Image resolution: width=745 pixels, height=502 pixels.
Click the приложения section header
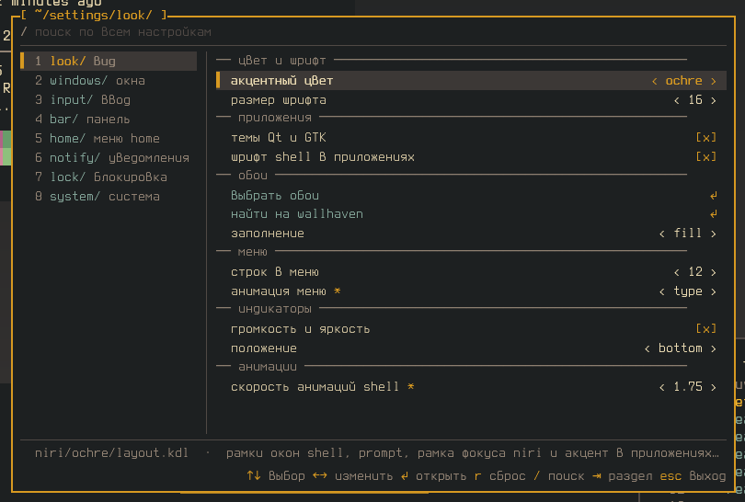point(275,118)
